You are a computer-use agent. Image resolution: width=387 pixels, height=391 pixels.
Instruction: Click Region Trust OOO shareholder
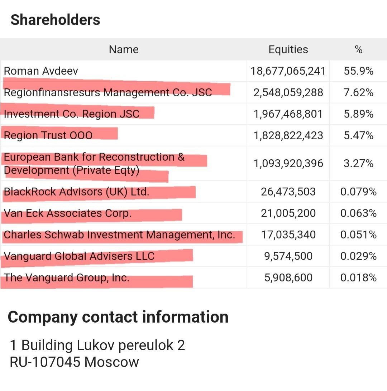[x=48, y=135]
